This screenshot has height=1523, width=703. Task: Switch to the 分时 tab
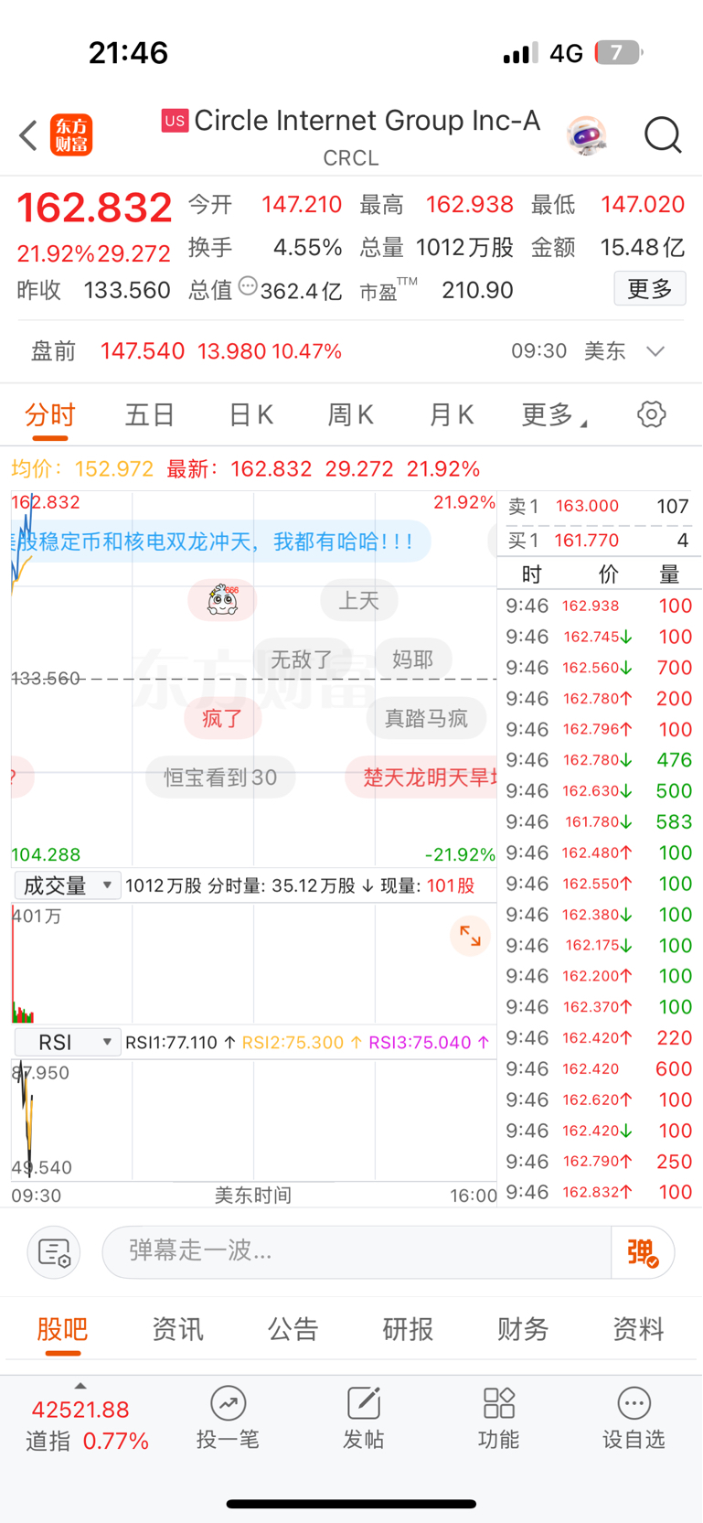point(50,415)
